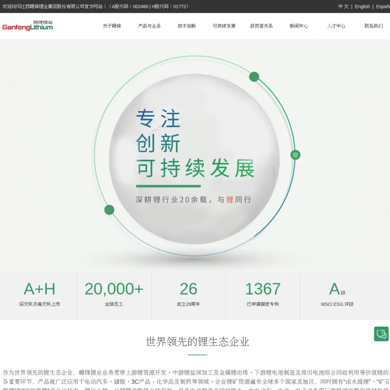Viewport: 390px width, 390px height.
Task: Click the A级 MSCI ESG rating statistic
Action: (337, 294)
